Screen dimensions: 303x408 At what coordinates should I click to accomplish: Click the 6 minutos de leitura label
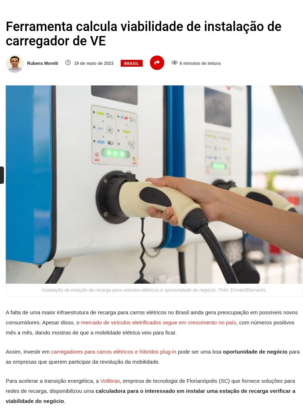[200, 63]
